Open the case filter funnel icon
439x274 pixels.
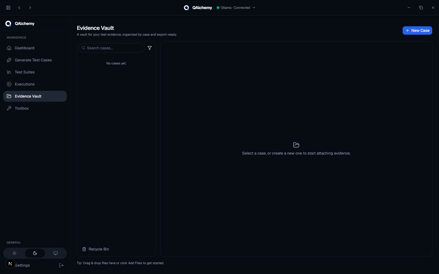(150, 48)
